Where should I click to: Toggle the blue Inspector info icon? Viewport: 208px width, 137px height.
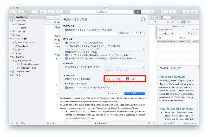(194, 12)
